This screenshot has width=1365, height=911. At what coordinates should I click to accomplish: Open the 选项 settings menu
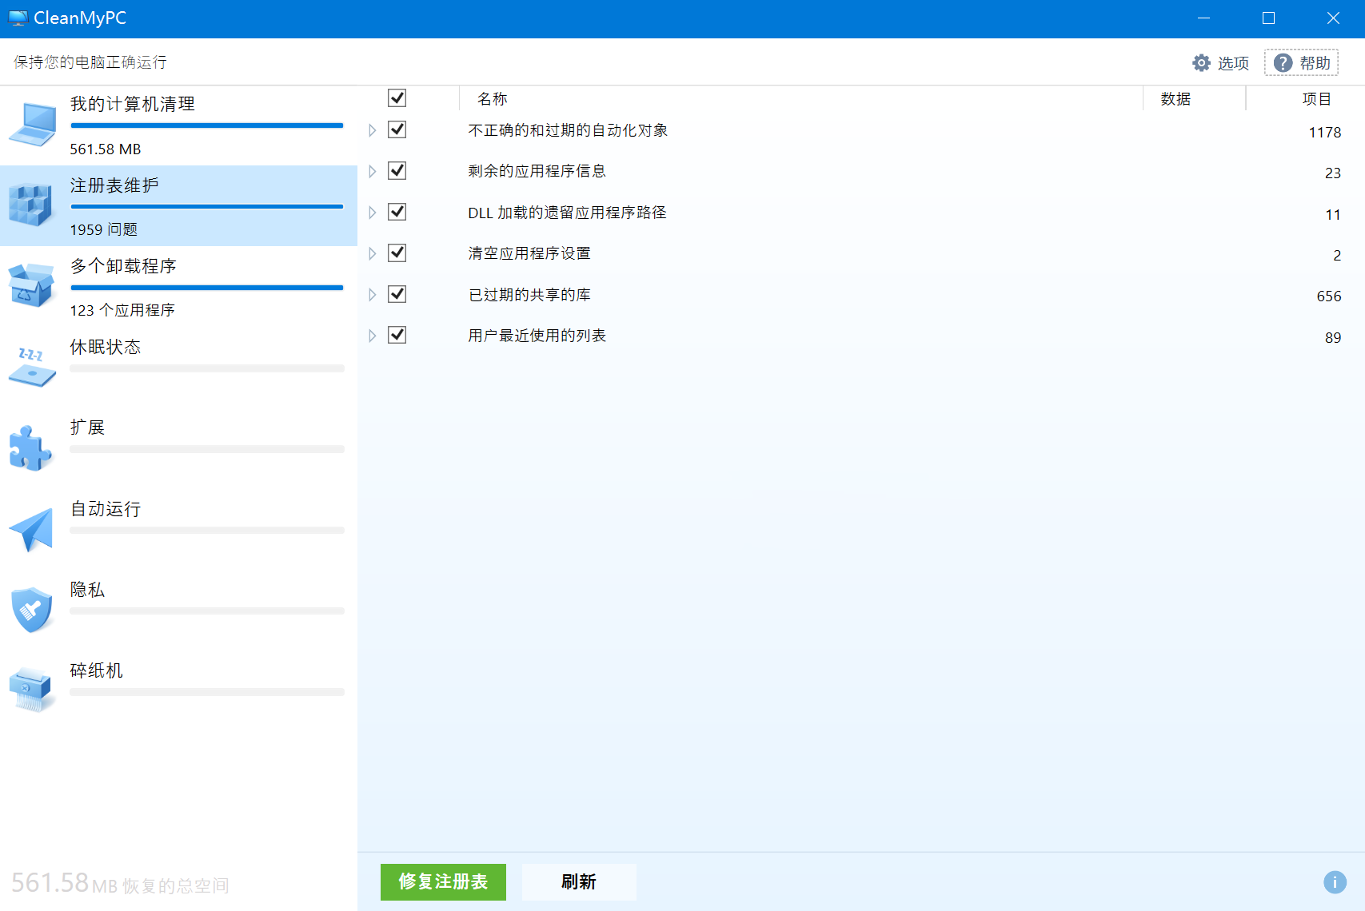tap(1220, 63)
